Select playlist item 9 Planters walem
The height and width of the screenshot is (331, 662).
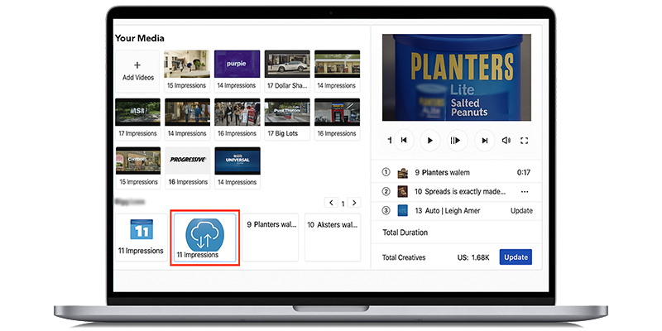(457, 172)
